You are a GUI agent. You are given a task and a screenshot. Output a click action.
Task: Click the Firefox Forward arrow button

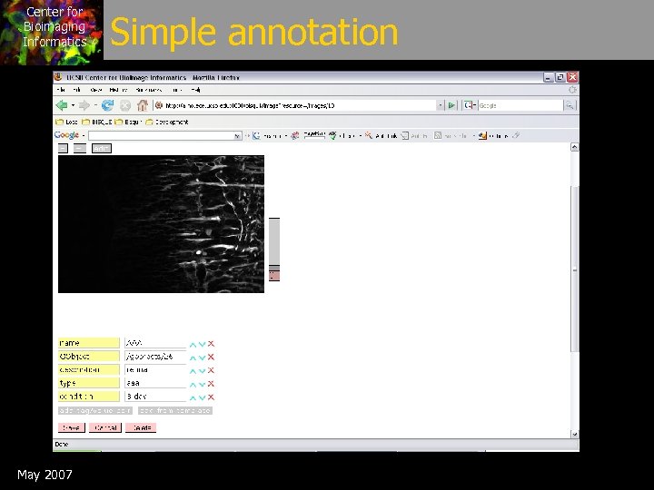(x=84, y=105)
